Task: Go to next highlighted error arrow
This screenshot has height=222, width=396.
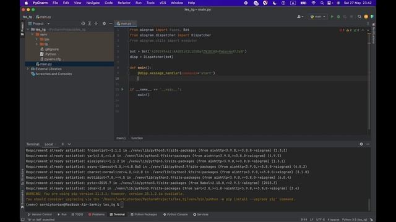Action: (368, 30)
